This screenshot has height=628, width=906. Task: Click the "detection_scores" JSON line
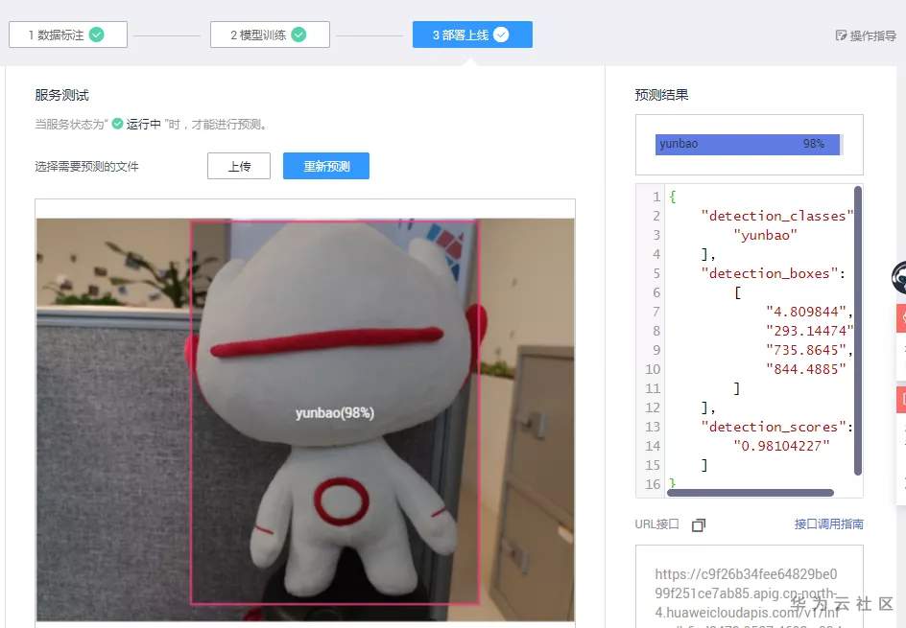click(776, 427)
